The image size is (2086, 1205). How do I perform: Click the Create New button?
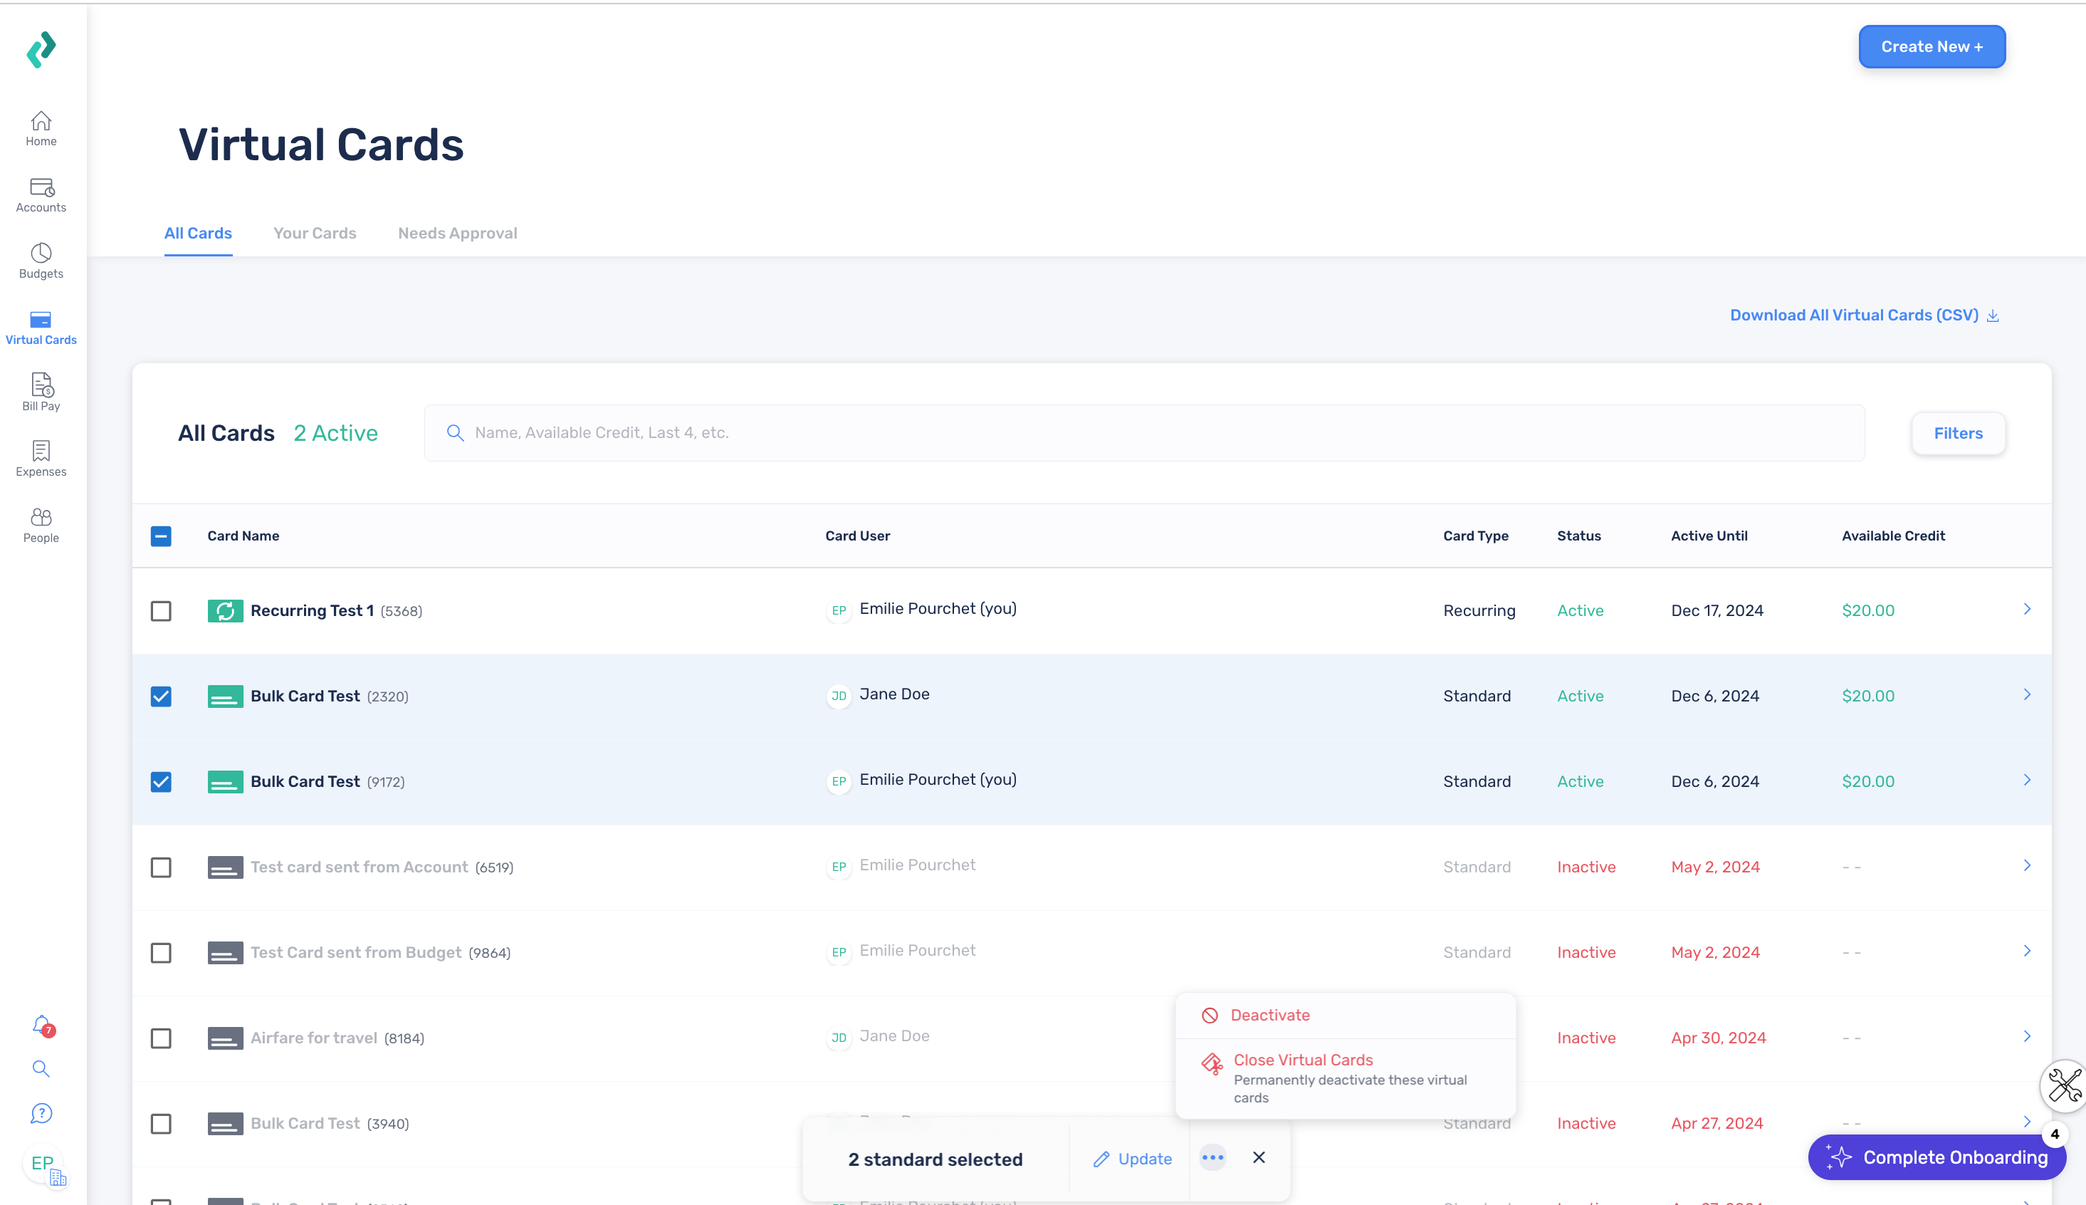(1931, 46)
